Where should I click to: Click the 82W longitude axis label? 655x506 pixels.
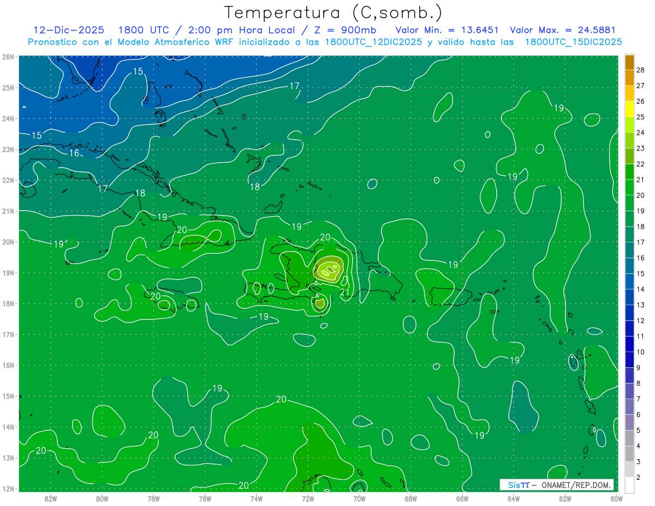[50, 498]
